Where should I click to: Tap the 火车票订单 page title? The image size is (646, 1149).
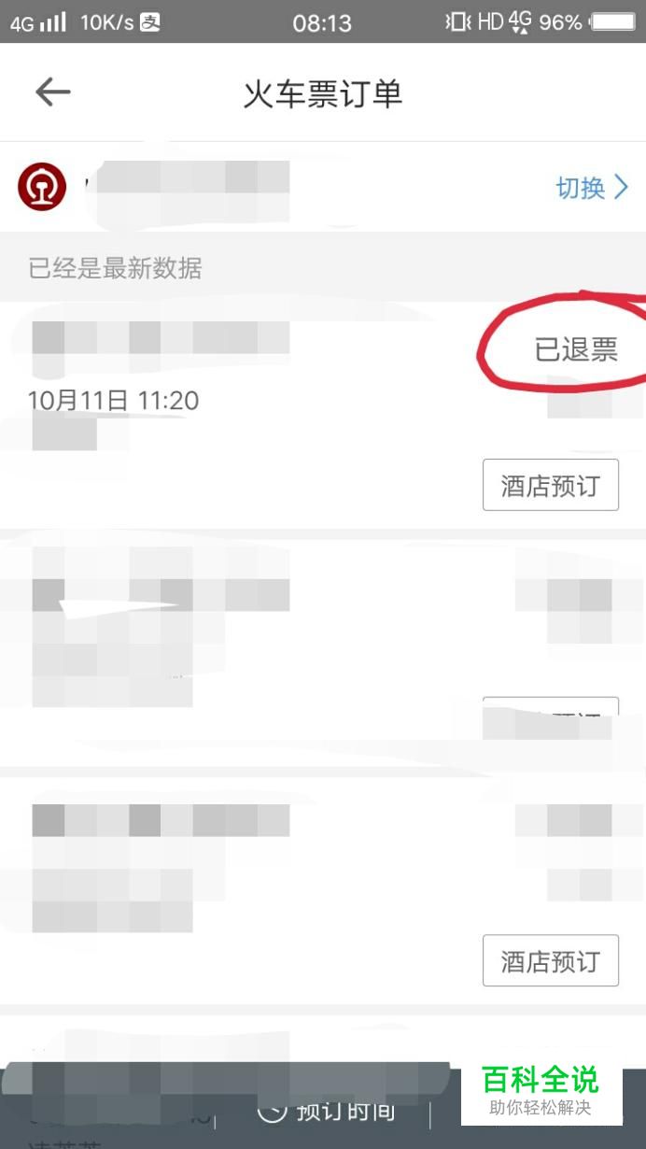pos(323,93)
